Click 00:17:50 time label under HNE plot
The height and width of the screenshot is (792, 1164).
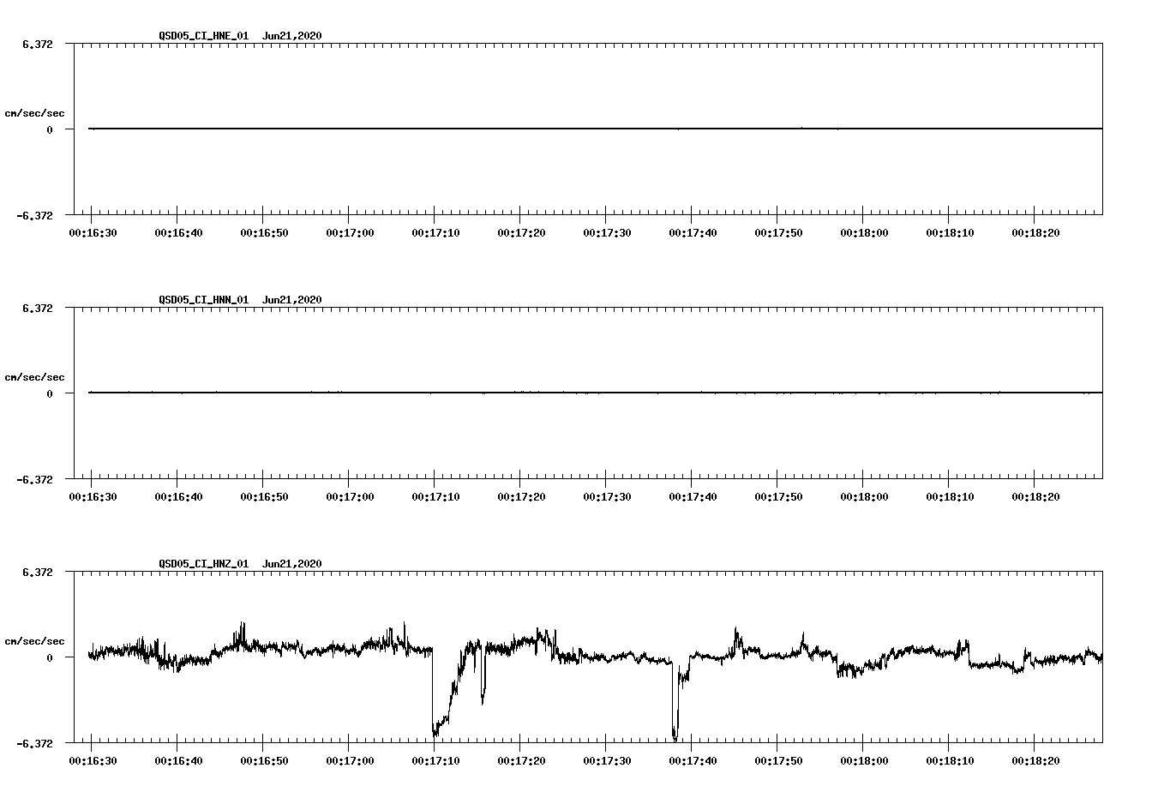[778, 233]
